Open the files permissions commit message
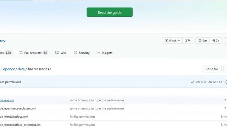Viewport: 227px width, 128px height. click(x=10, y=82)
